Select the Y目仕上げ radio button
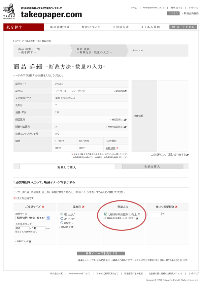202x285 pixels. click(x=62, y=219)
